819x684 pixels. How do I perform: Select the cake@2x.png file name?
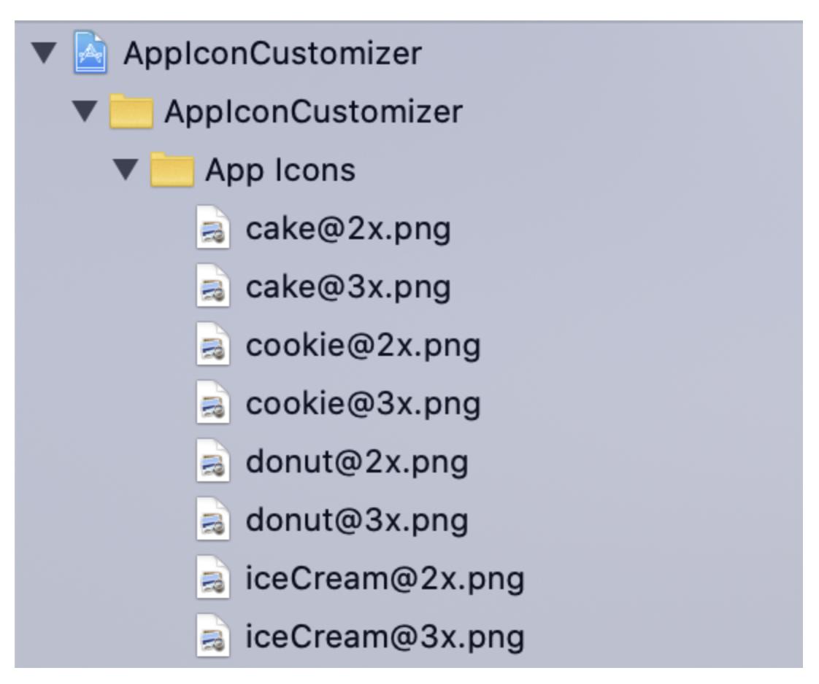[348, 229]
